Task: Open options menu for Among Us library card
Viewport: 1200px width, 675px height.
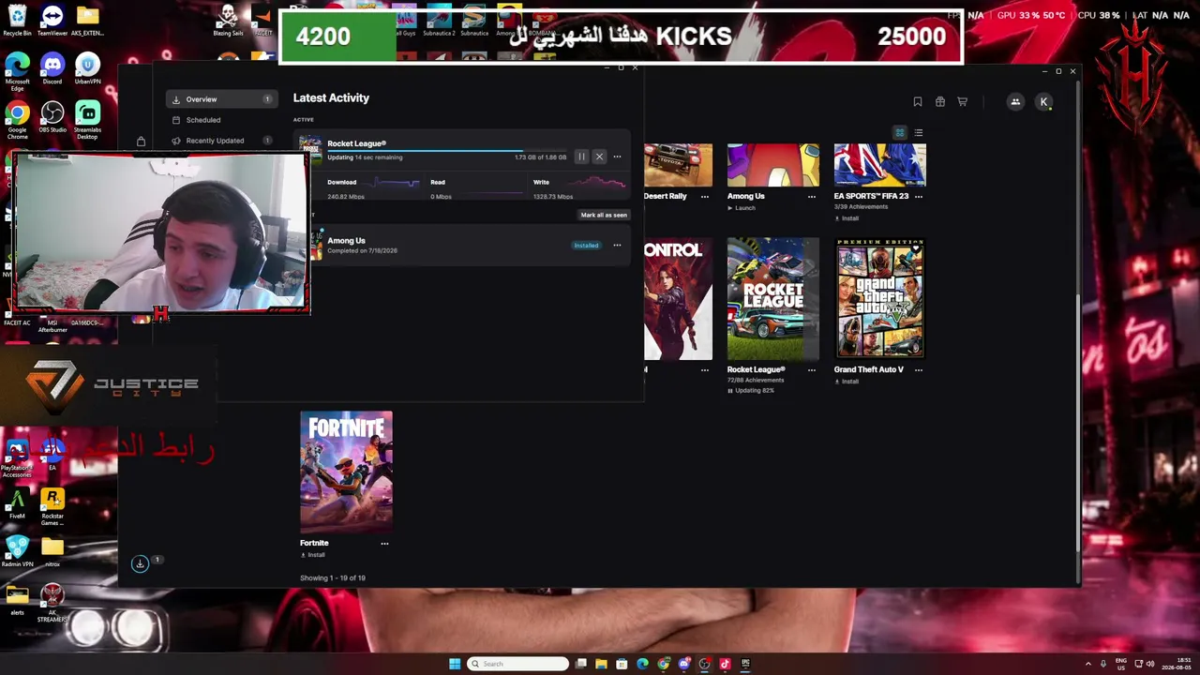Action: coord(812,197)
